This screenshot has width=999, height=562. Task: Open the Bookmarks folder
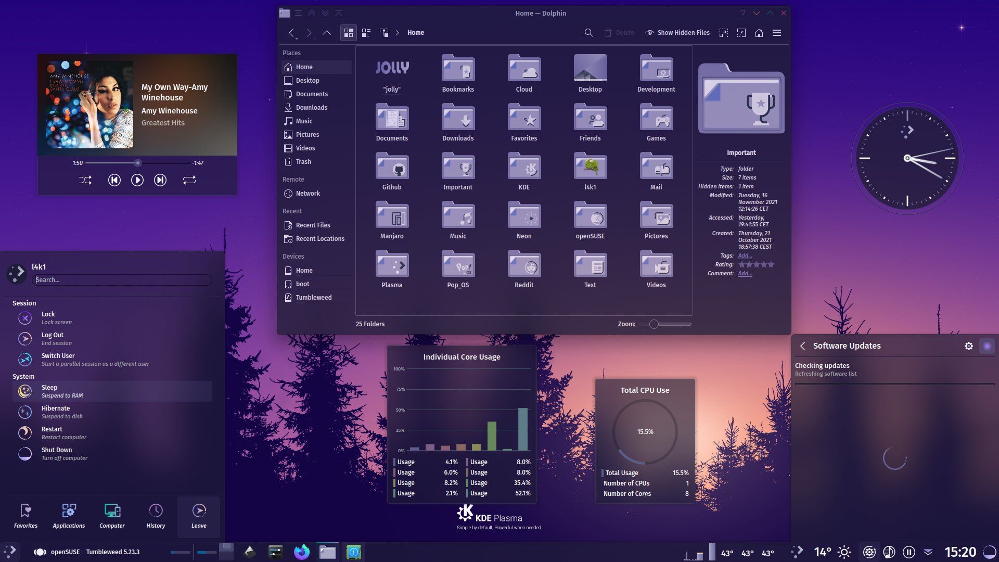[x=458, y=74]
